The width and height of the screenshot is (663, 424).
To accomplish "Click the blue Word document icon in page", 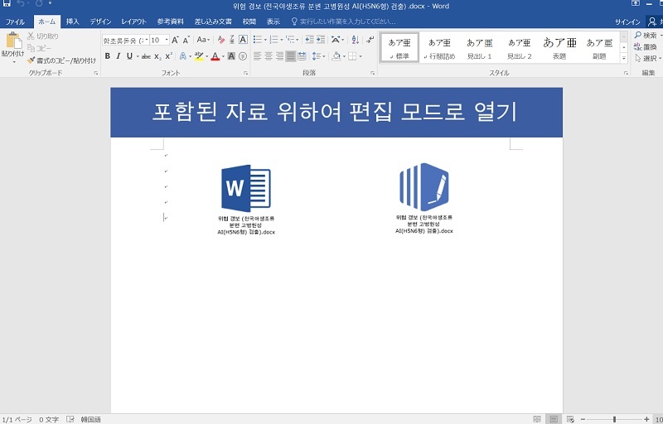I will point(245,189).
